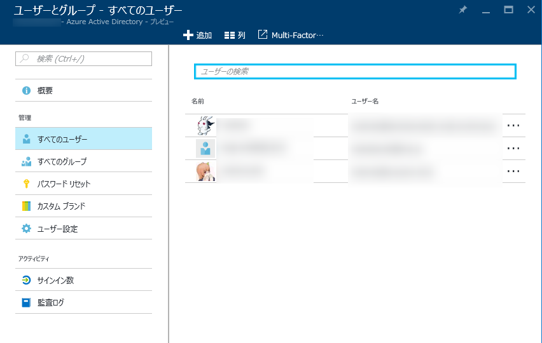
Task: Click the ユーザー設定 gear icon
Action: coord(26,229)
